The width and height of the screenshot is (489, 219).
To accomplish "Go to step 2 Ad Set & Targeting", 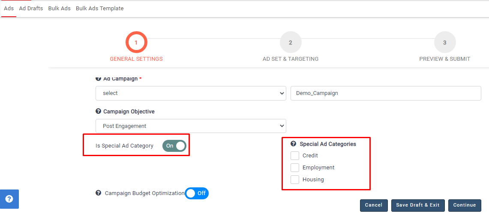I will 291,42.
